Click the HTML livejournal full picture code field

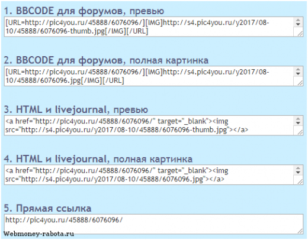[x=153, y=175]
